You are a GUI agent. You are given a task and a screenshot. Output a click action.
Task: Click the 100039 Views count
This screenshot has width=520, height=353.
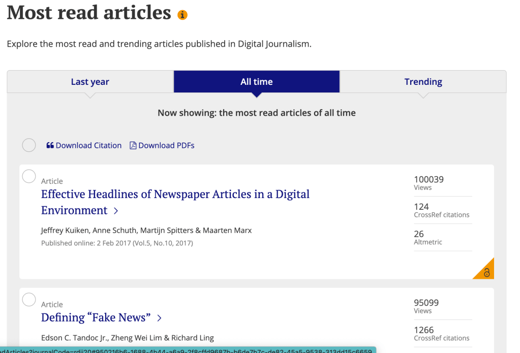429,183
